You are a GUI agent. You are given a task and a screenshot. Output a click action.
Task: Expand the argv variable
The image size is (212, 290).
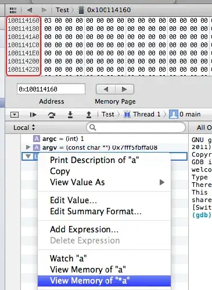[28, 147]
